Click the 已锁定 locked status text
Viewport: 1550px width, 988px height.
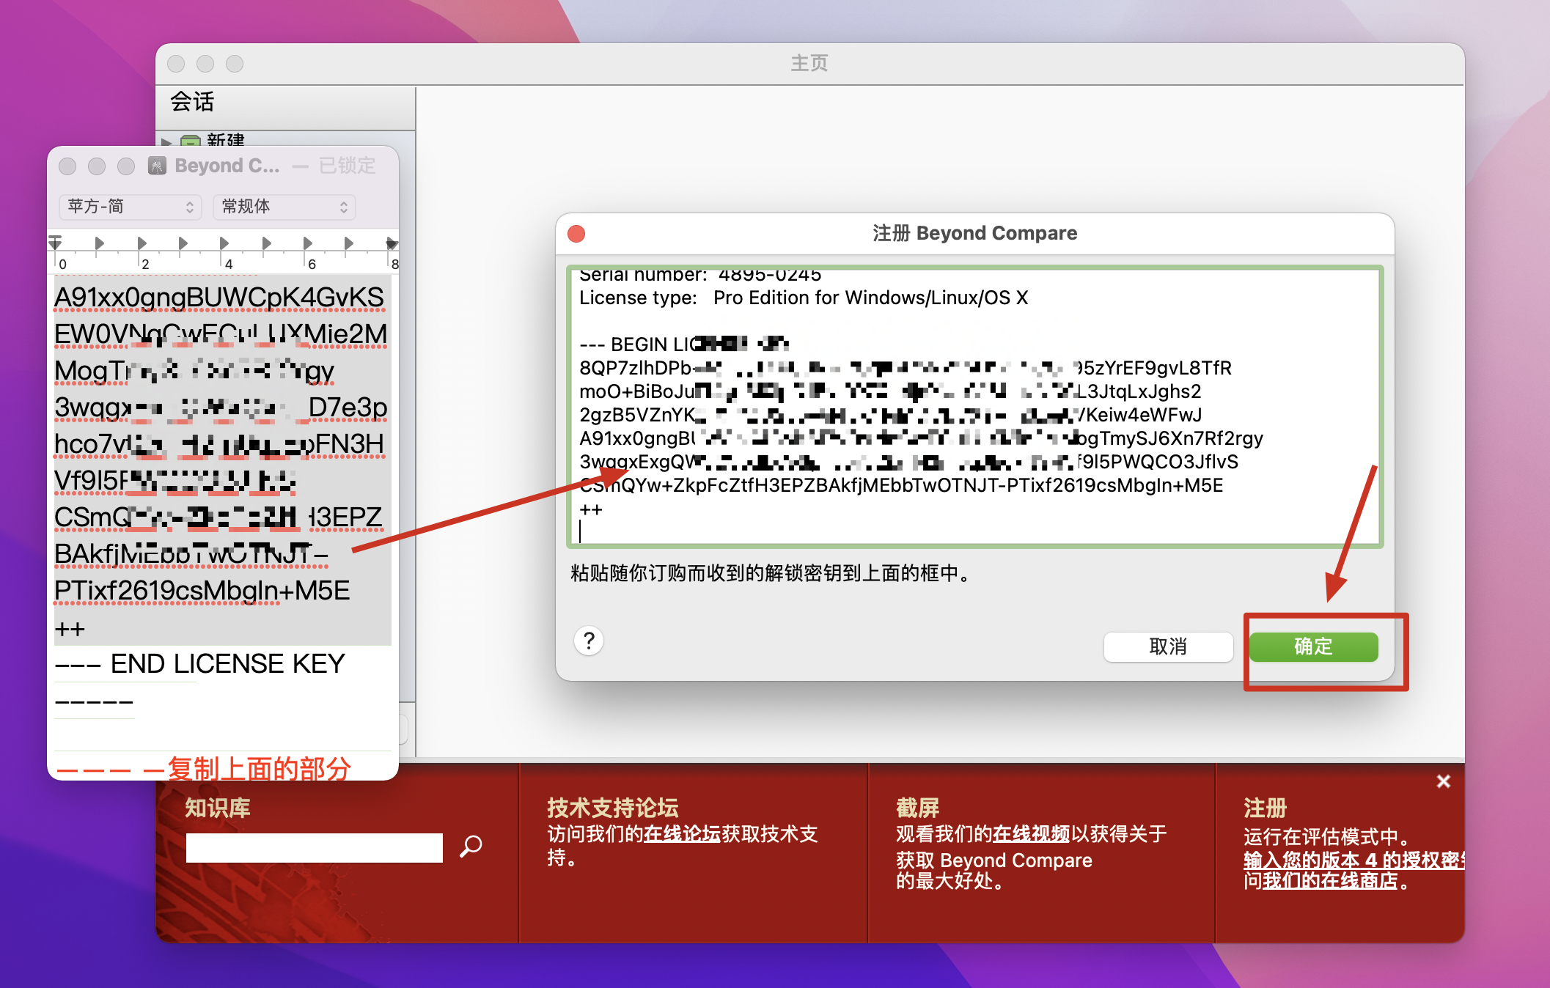pos(348,166)
